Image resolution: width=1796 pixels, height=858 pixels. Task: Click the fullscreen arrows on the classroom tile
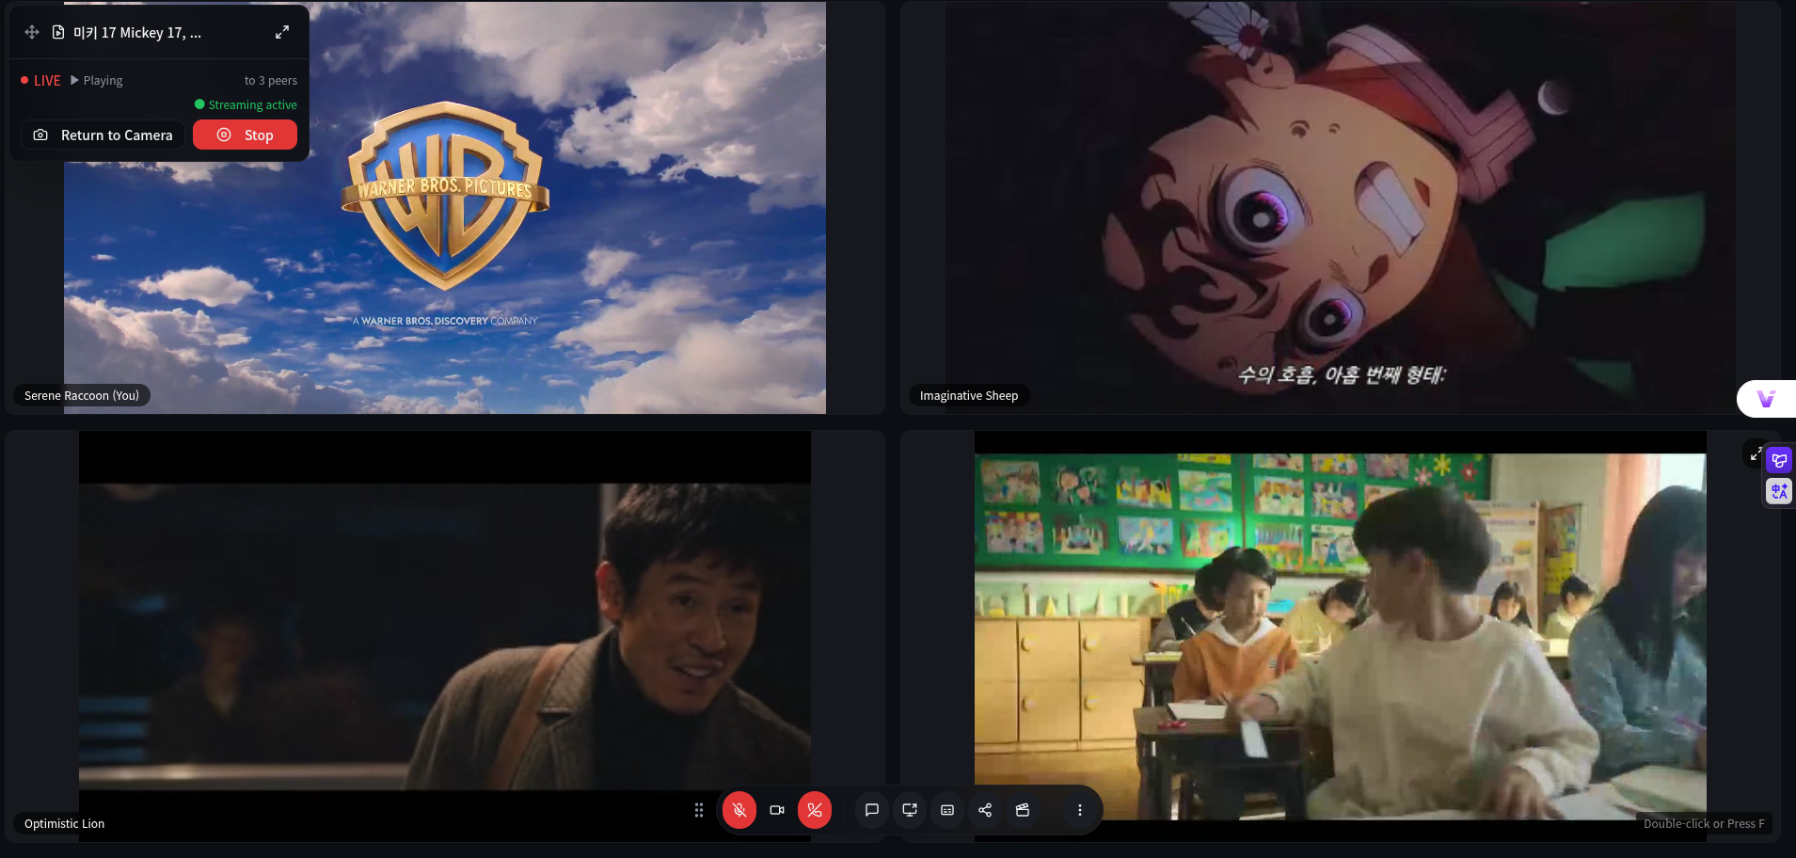pos(1756,454)
